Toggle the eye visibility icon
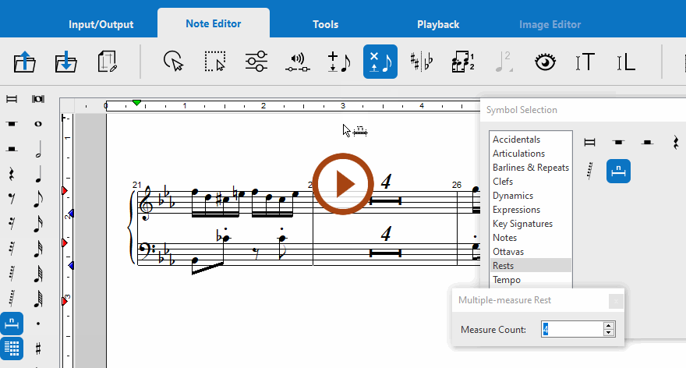 [x=544, y=62]
